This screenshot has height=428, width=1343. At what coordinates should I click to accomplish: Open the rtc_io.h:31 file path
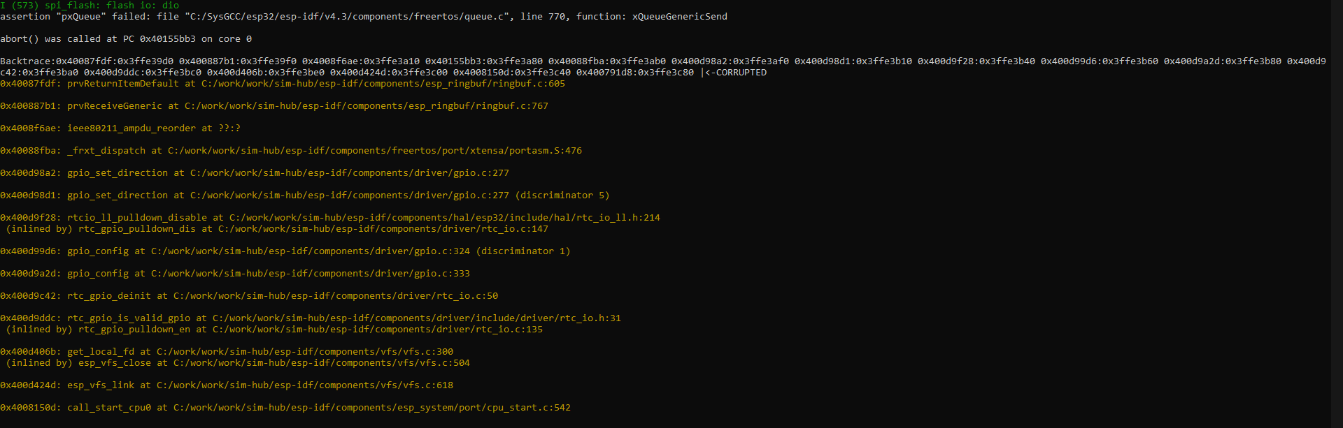coord(416,318)
